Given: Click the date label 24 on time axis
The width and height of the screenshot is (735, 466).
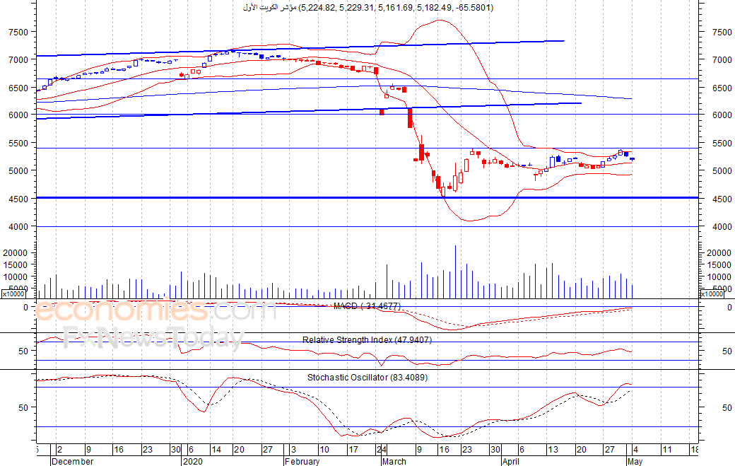Looking at the screenshot, I should [382, 450].
